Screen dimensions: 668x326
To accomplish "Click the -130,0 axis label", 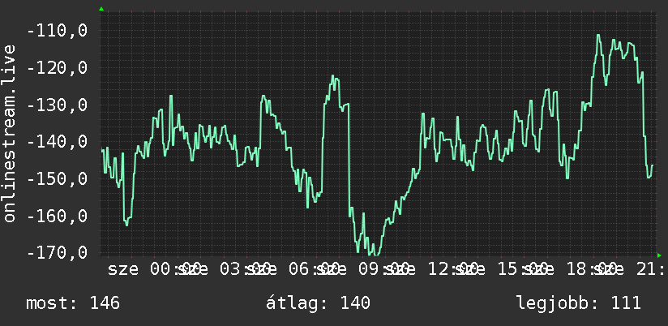I will [x=57, y=105].
